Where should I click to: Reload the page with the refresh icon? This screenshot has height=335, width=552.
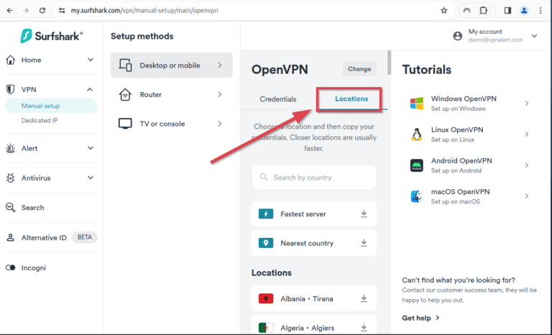coord(42,11)
